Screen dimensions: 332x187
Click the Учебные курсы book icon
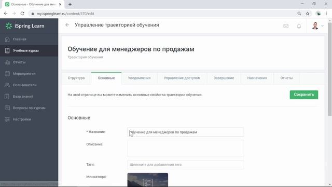7,50
